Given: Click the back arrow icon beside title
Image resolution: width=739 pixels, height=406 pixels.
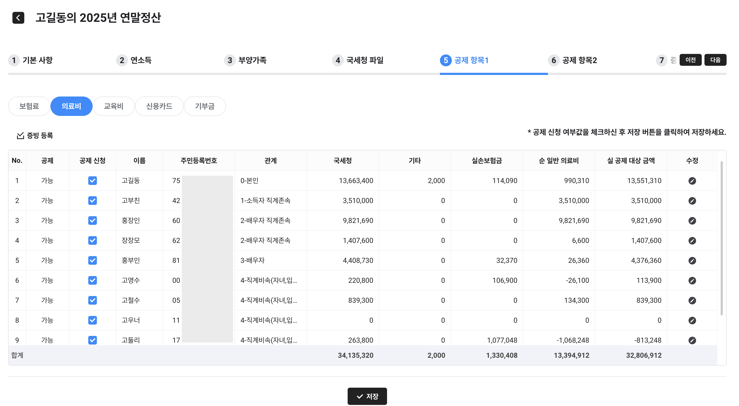Looking at the screenshot, I should click(18, 18).
